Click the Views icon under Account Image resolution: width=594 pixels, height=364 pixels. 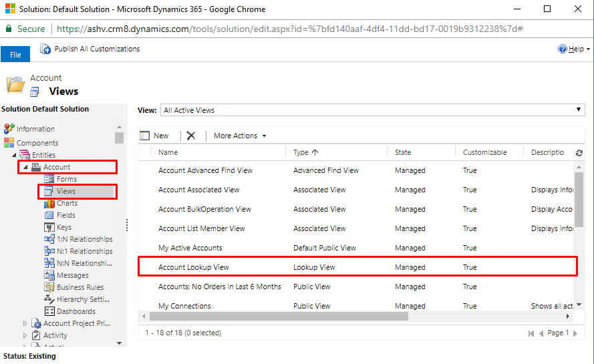click(x=49, y=191)
